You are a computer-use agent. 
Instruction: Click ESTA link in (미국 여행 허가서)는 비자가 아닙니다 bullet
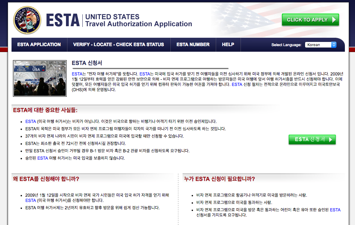(31, 122)
